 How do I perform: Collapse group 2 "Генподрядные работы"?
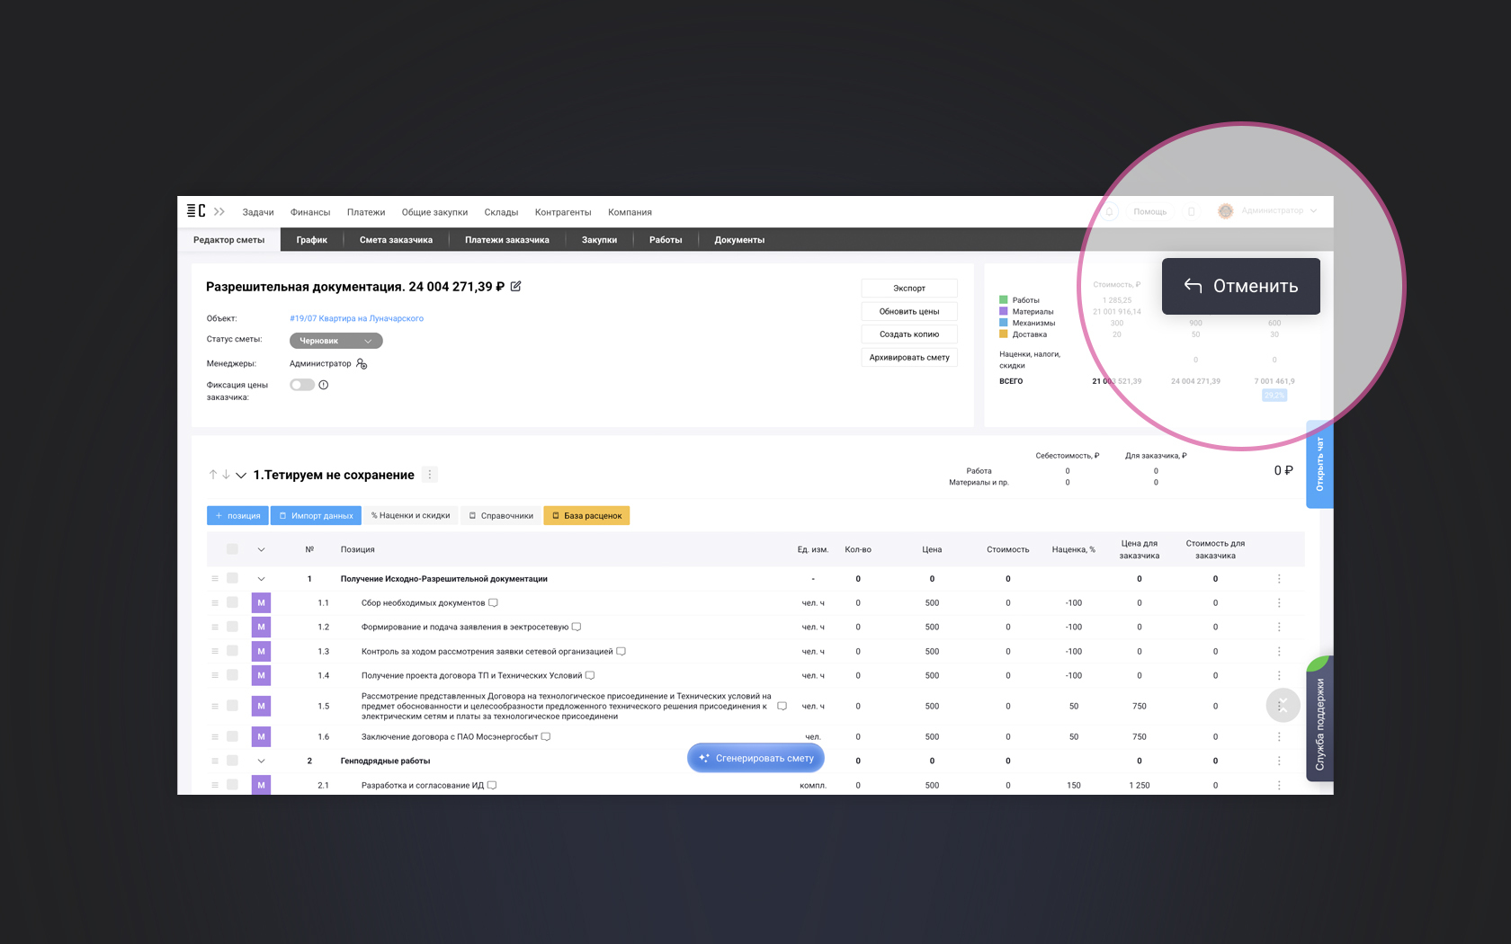(261, 761)
